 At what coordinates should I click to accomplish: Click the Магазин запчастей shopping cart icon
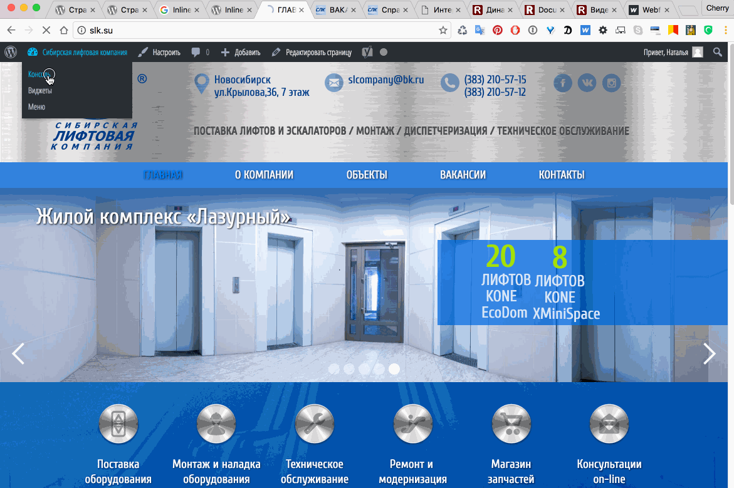click(511, 424)
